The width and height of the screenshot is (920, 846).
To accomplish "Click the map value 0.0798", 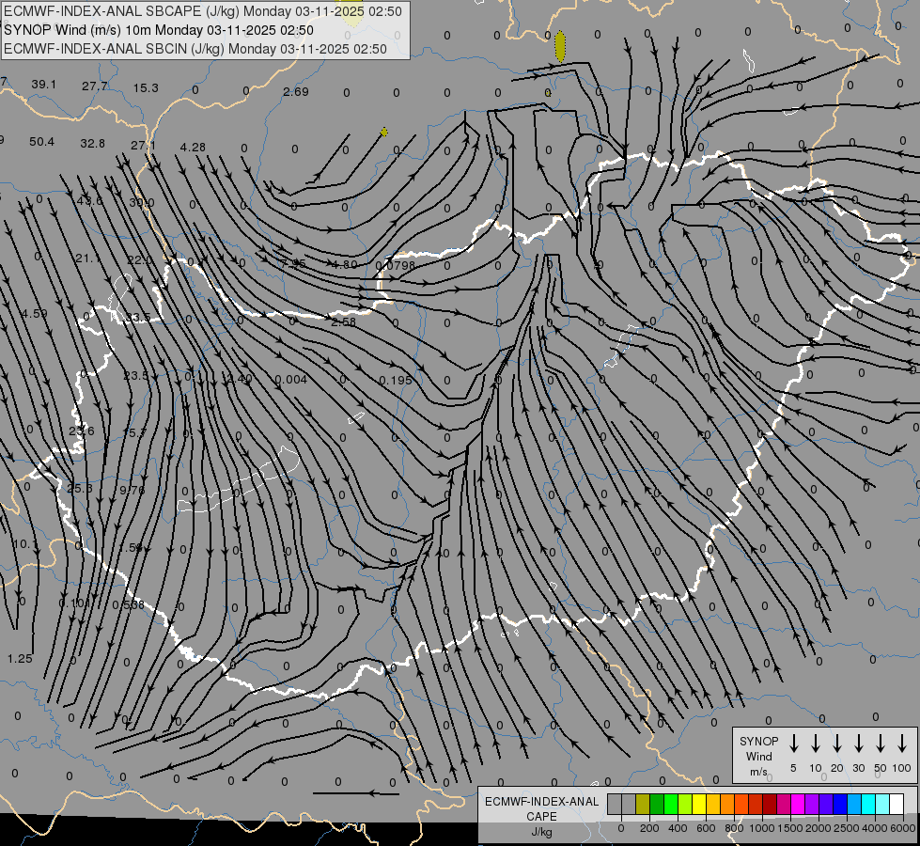I will [396, 265].
